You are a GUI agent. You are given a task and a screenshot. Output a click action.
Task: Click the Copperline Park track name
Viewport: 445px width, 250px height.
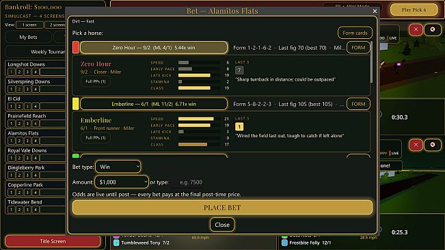pos(25,185)
